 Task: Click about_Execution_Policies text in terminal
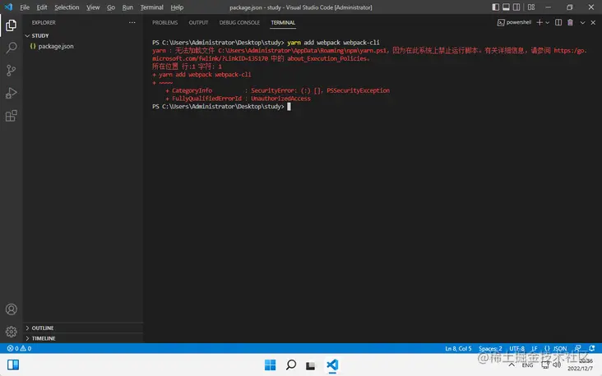coord(329,58)
